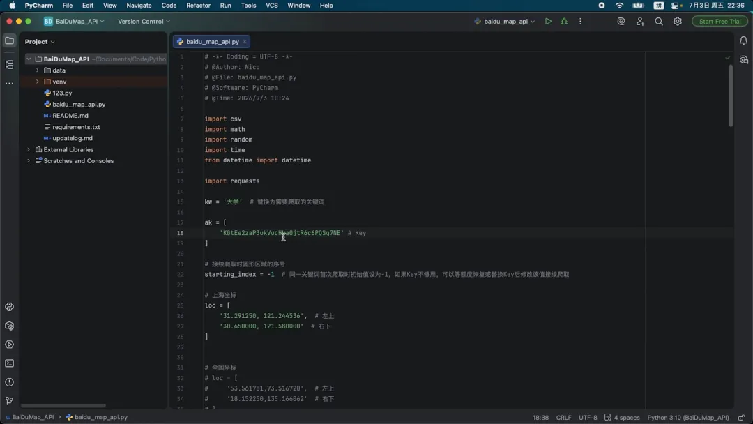Open the Git version control tool window
The height and width of the screenshot is (424, 753).
point(9,401)
